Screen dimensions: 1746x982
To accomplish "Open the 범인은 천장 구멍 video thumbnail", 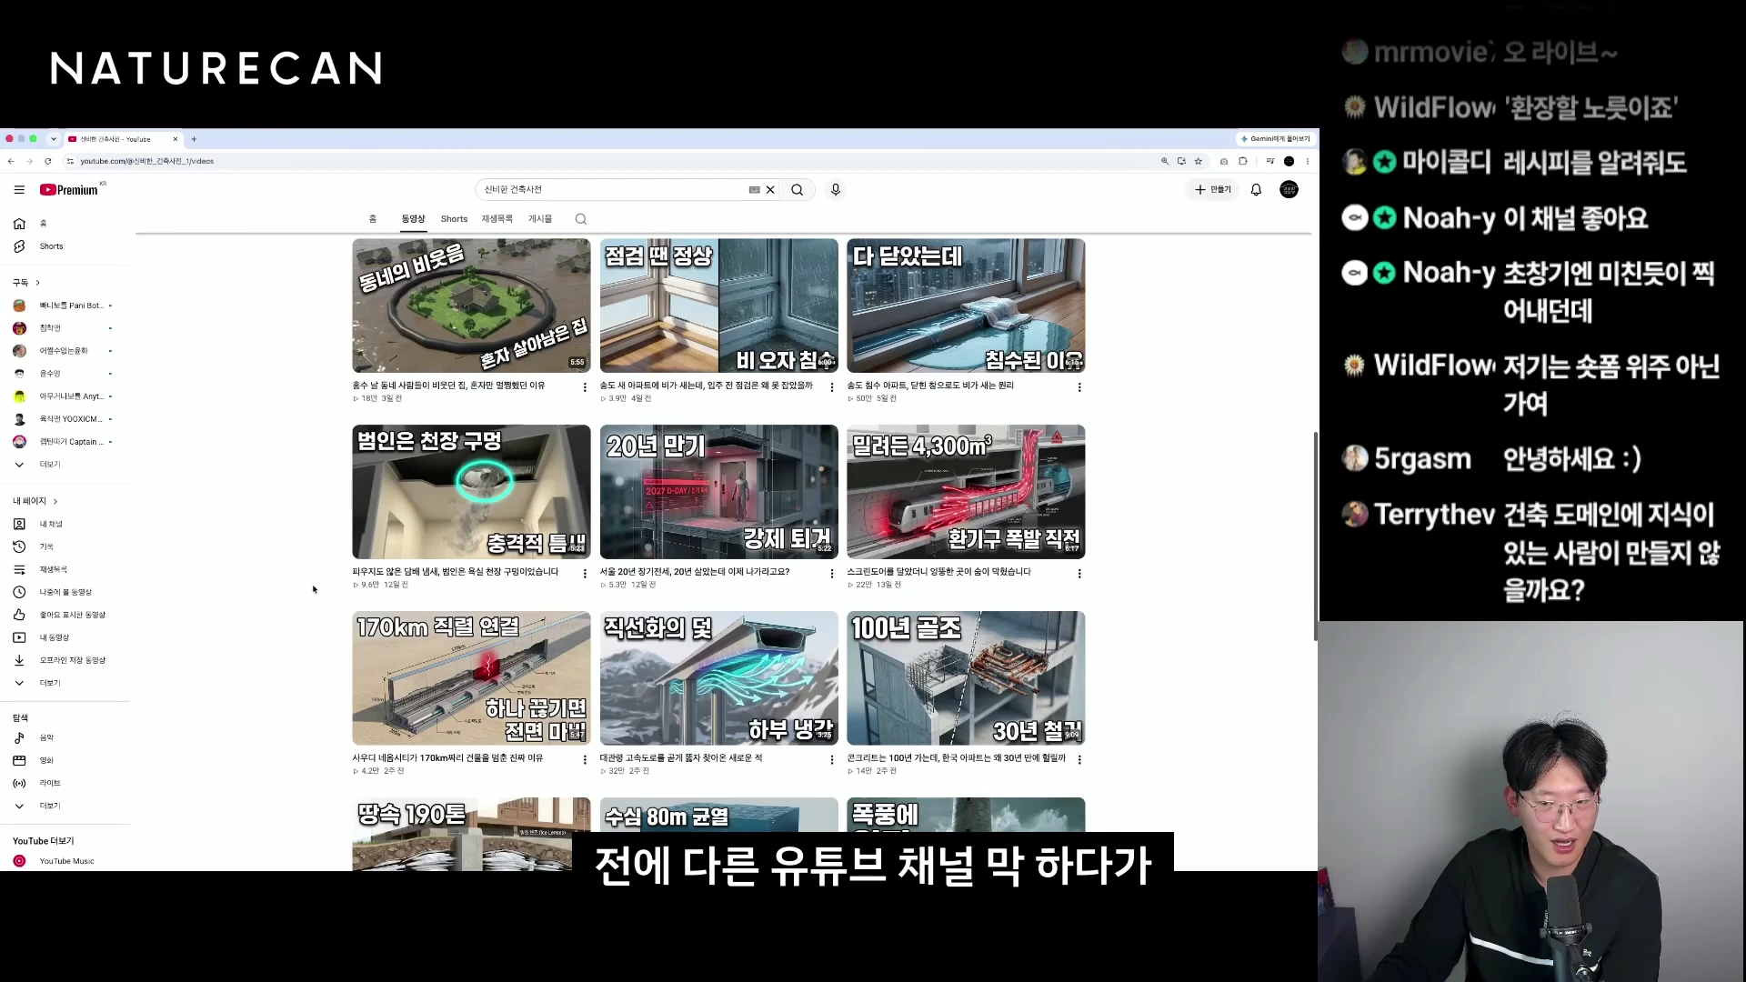I will tap(471, 492).
